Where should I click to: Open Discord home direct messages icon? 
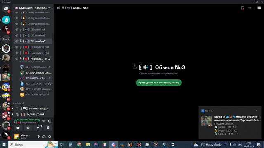pos(6,8)
